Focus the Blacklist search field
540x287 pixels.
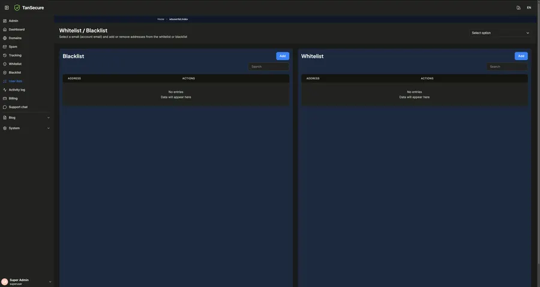coord(269,67)
